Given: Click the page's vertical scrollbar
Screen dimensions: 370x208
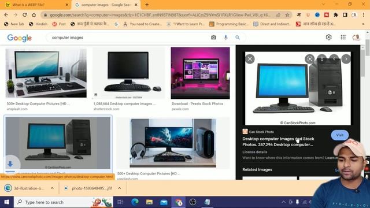Looking at the screenshot, I should point(368,47).
